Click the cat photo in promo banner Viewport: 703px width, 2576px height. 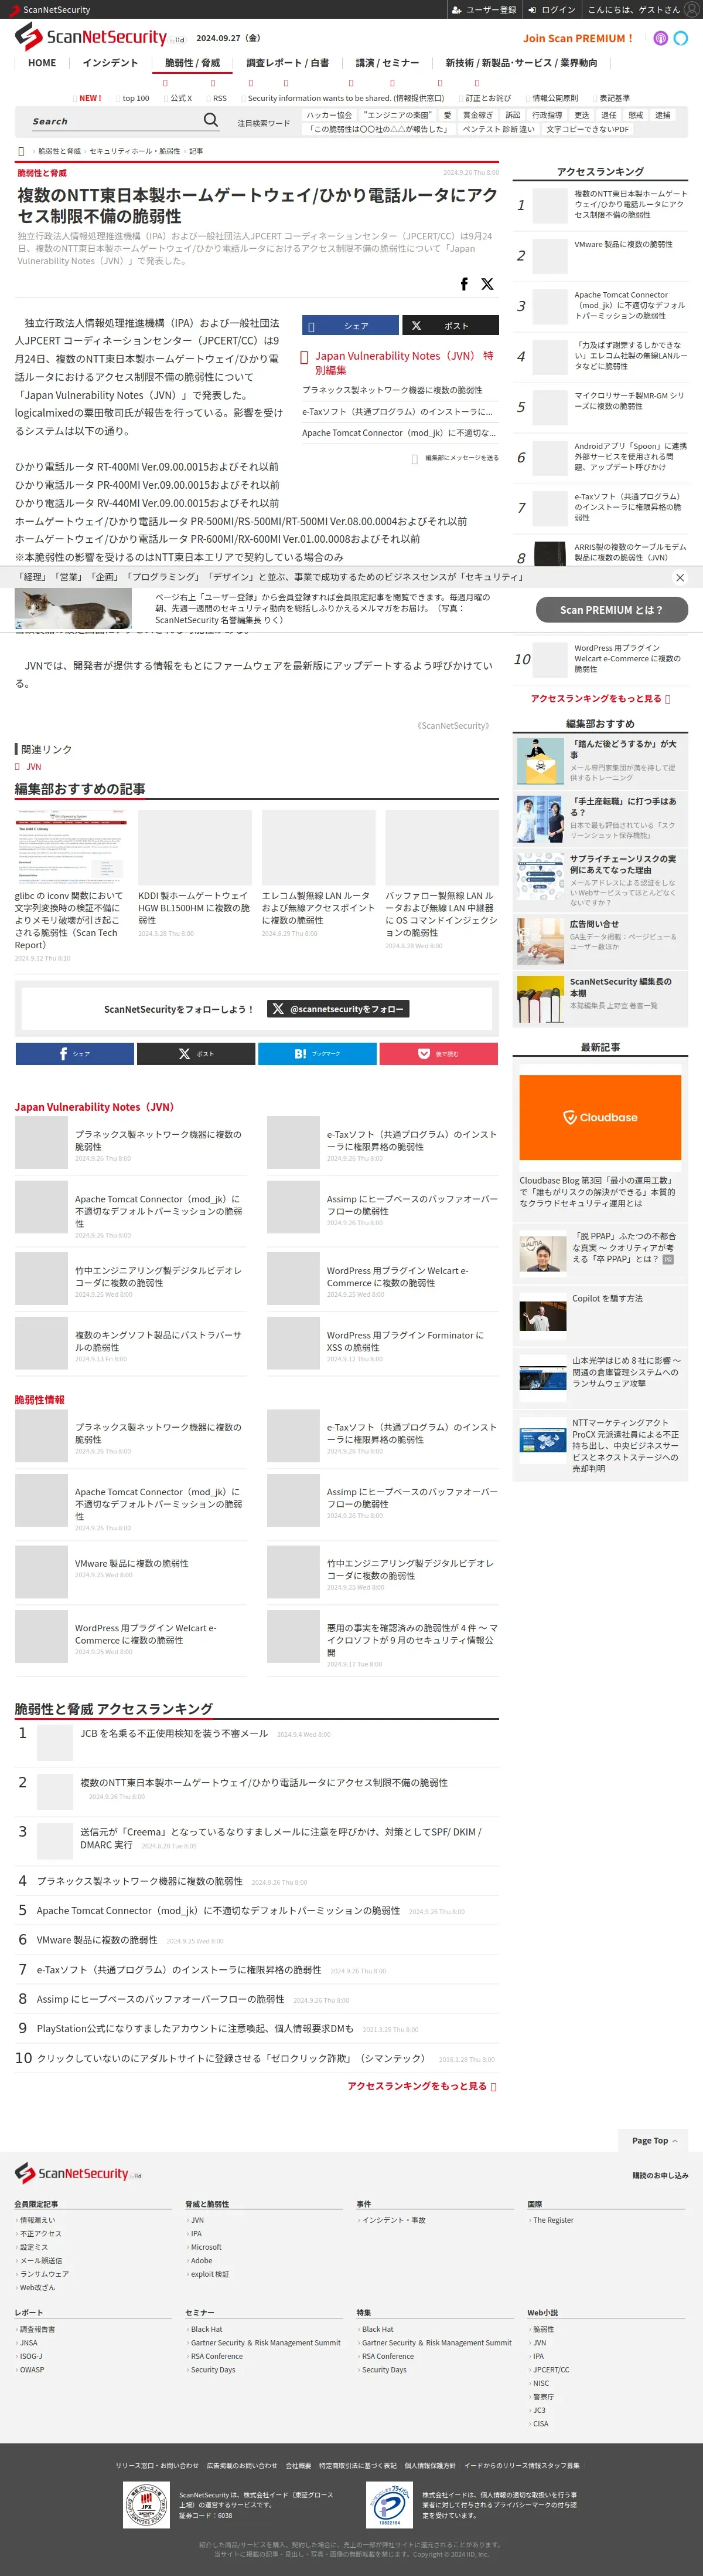(x=73, y=608)
